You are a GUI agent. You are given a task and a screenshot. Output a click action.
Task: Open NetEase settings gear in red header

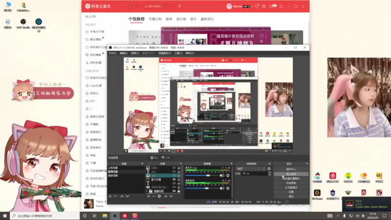(x=264, y=6)
